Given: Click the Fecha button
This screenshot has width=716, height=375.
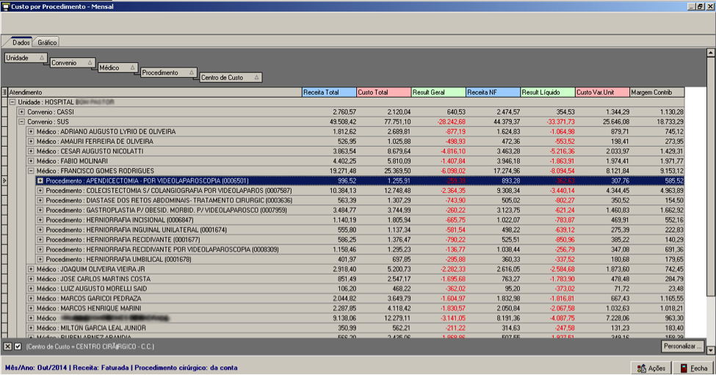Looking at the screenshot, I should [x=694, y=368].
